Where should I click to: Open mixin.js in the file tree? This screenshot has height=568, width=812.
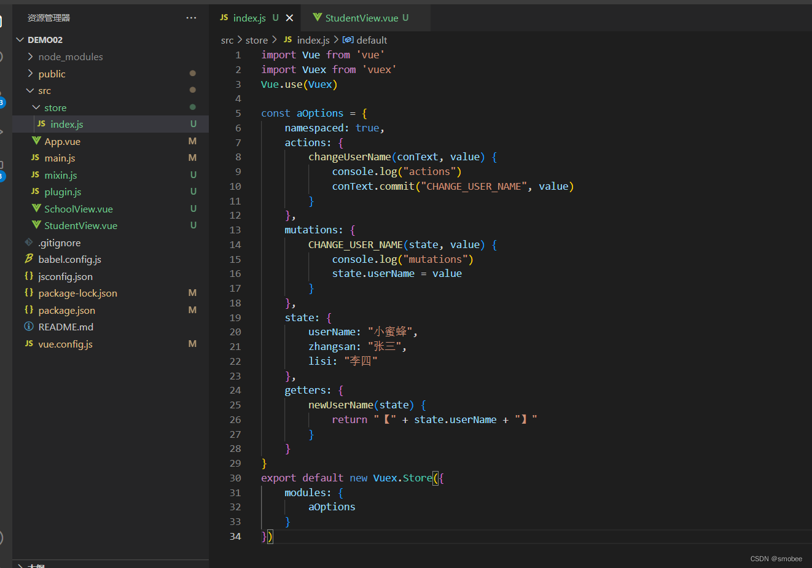click(x=111, y=175)
